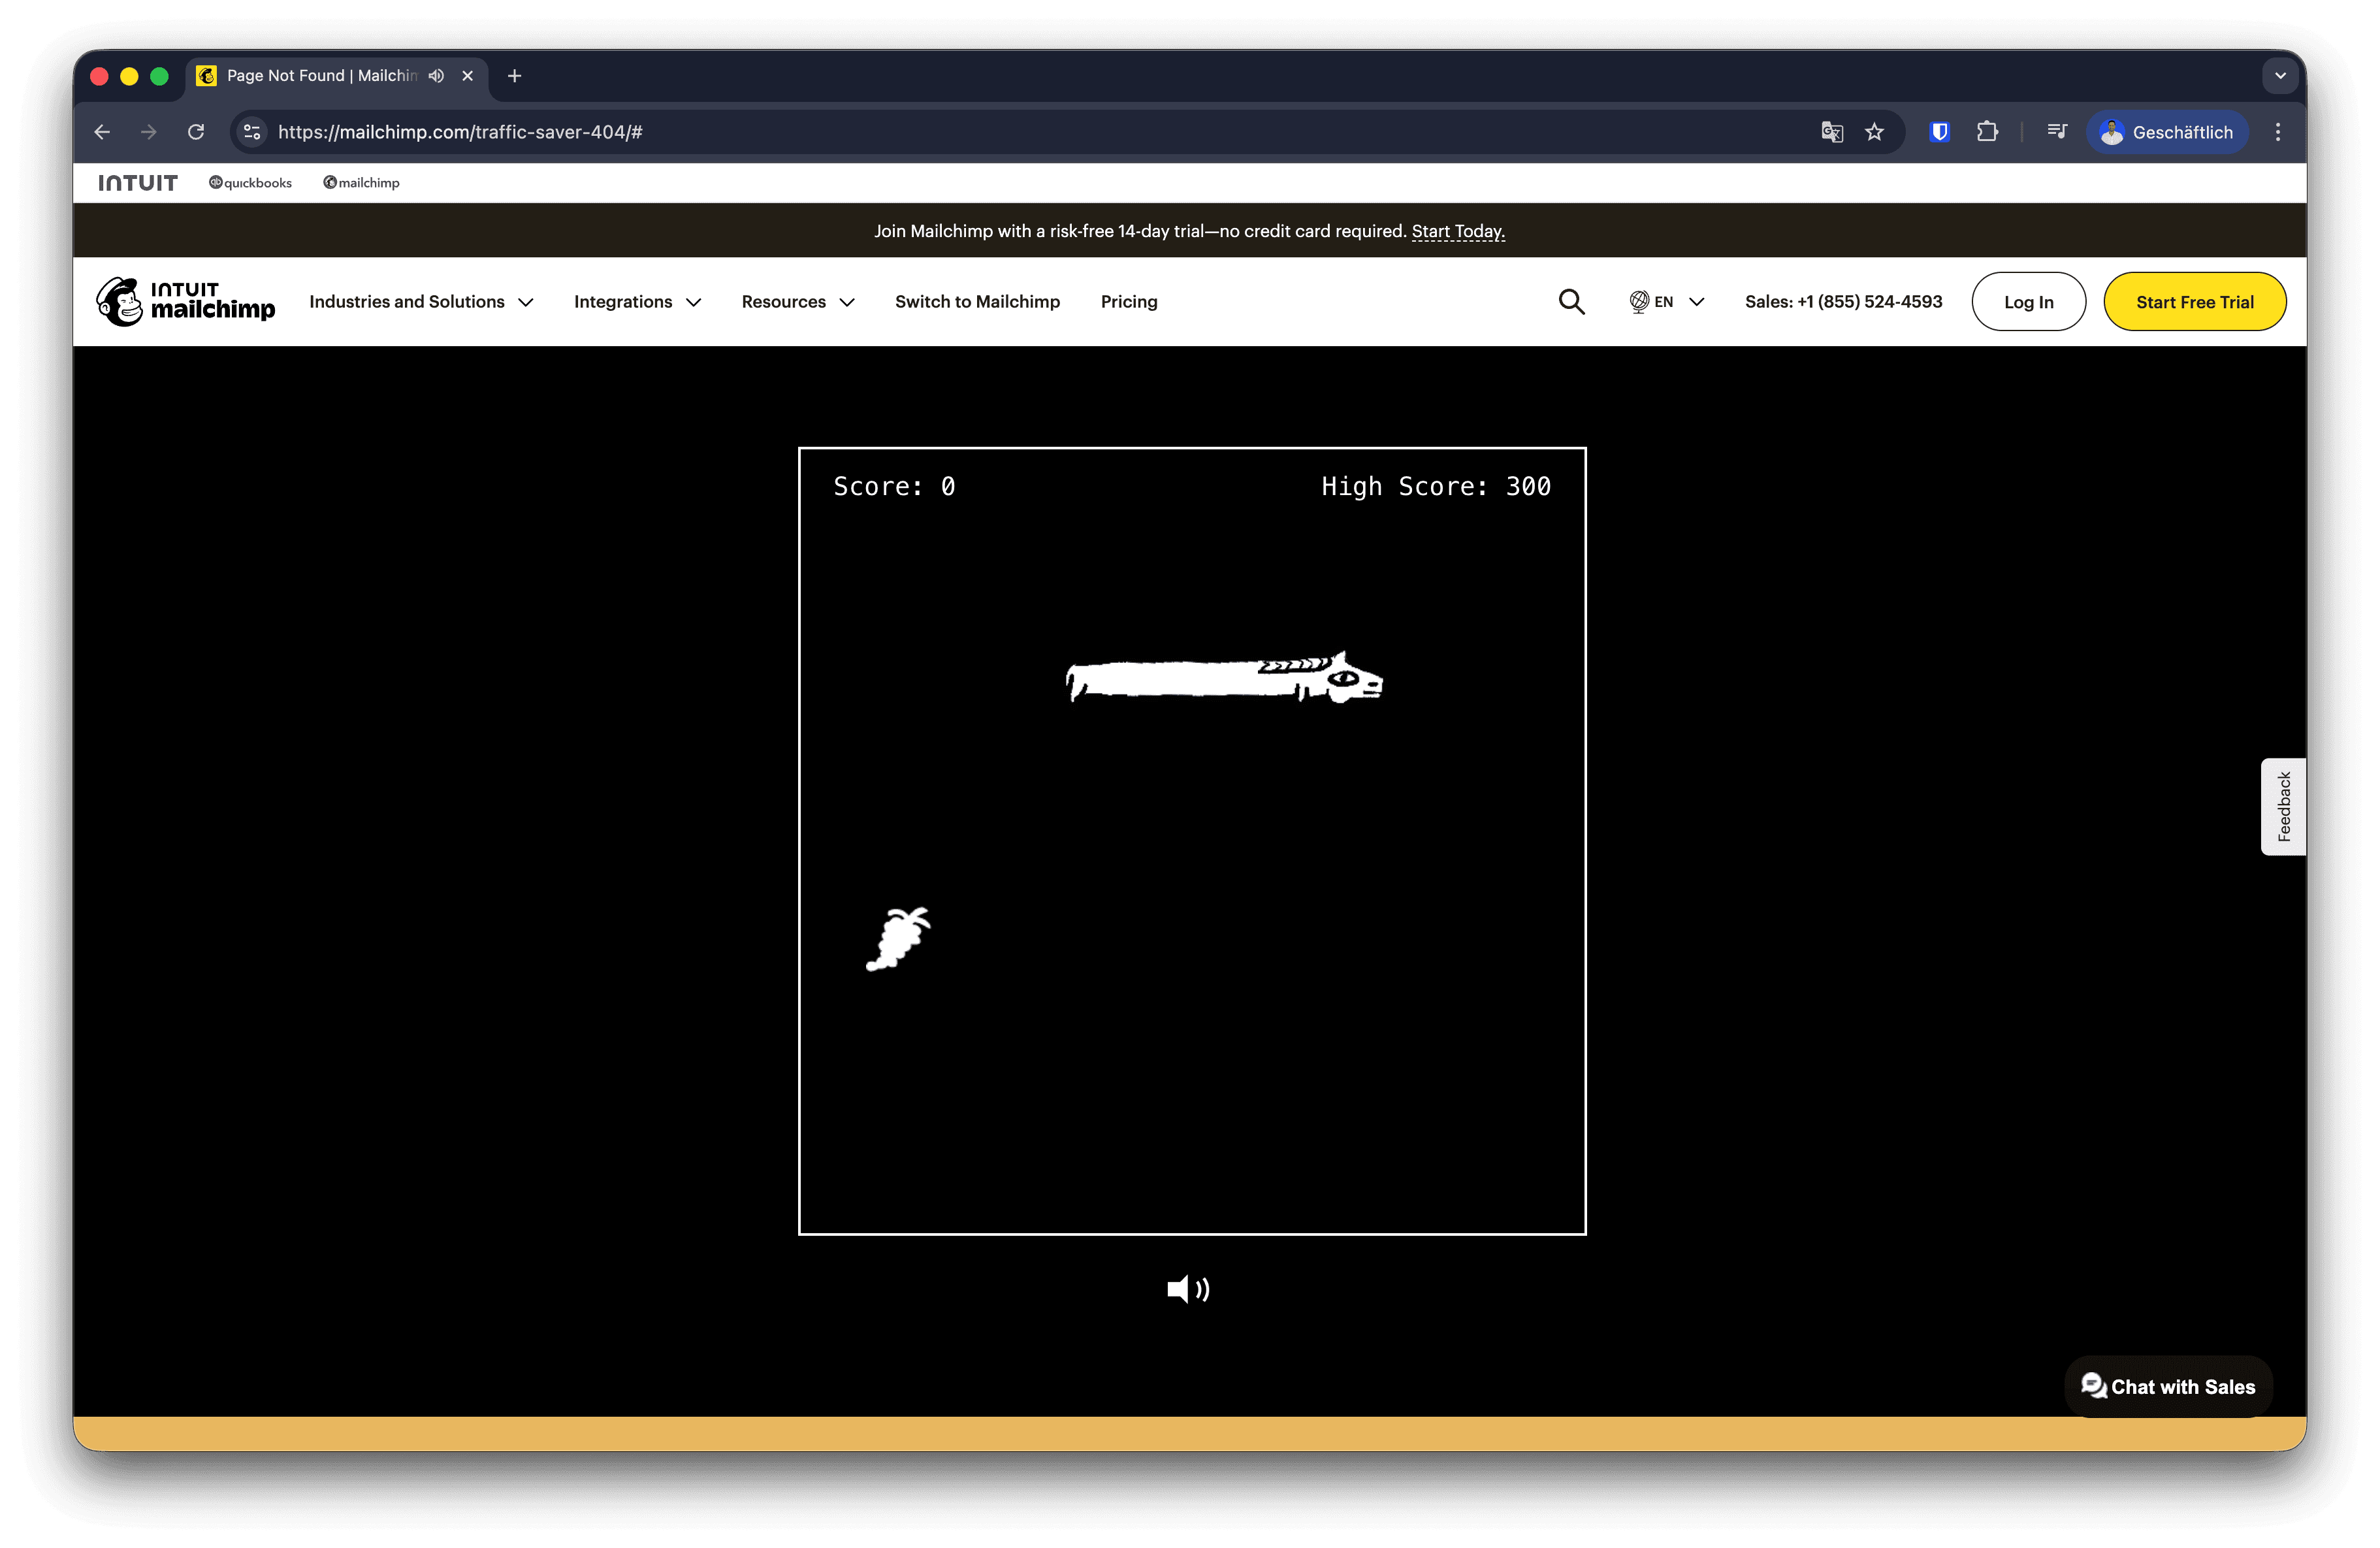Mute the game sound speaker icon
Viewport: 2380px width, 1548px height.
click(1188, 1289)
